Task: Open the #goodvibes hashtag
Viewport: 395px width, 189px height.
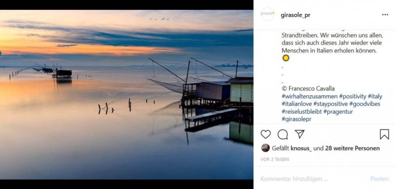Action: 365,104
